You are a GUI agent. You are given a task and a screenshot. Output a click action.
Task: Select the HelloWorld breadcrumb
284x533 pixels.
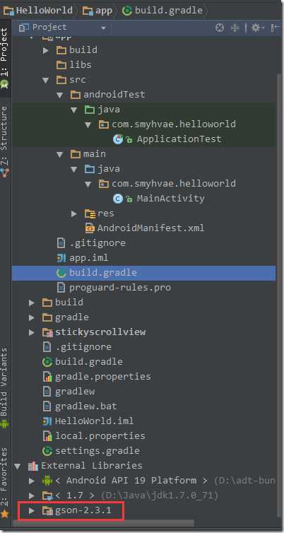(37, 11)
